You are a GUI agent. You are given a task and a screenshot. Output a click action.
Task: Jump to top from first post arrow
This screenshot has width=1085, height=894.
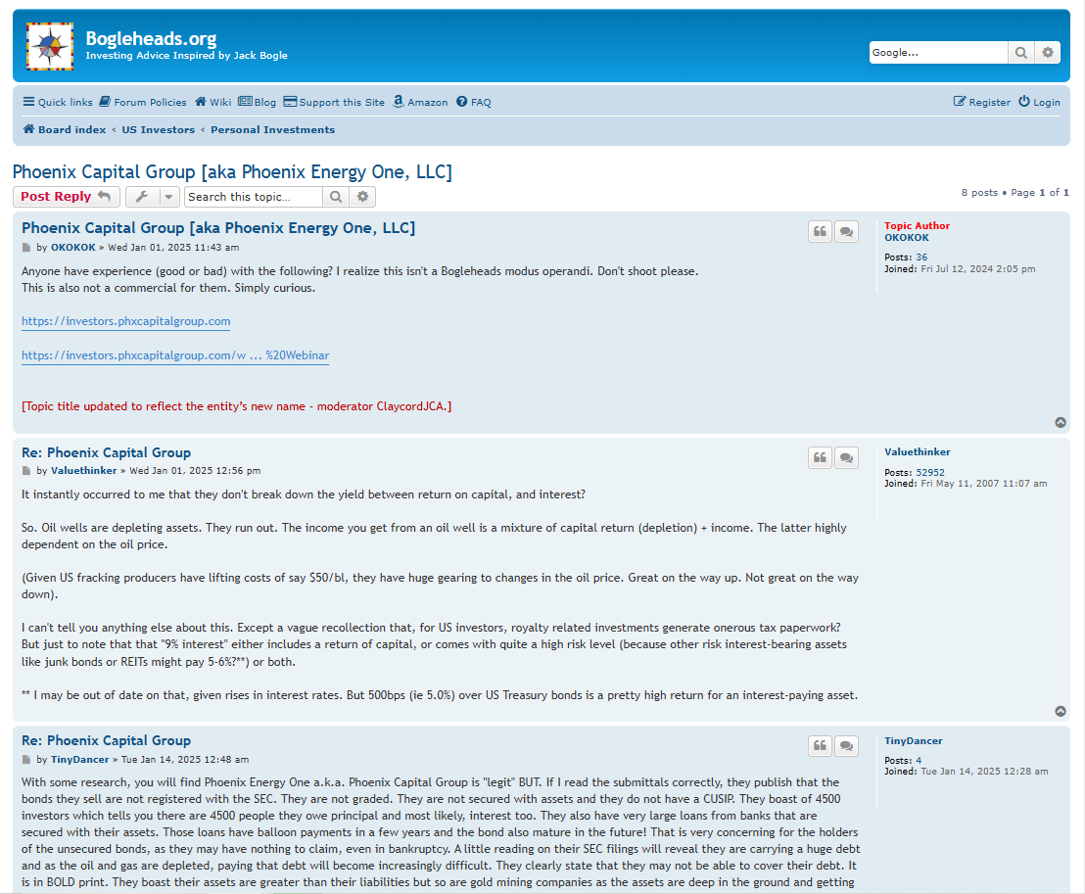tap(1061, 423)
